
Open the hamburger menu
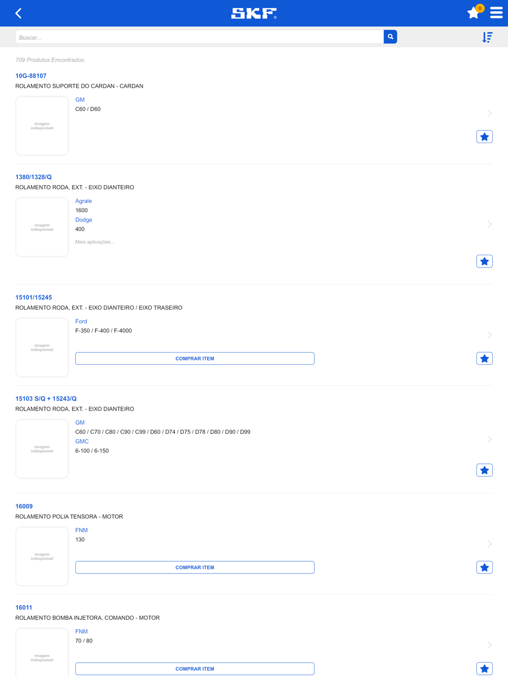pyautogui.click(x=496, y=13)
